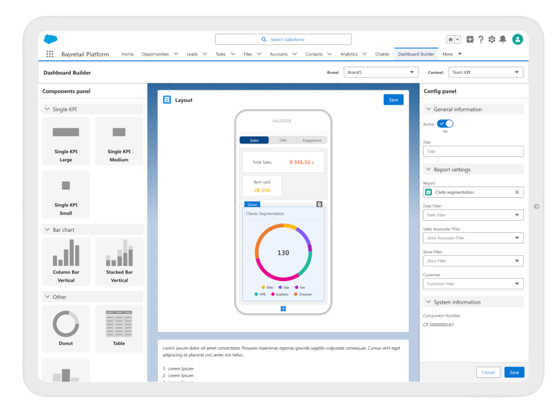Open the Customer Filter dropdown
The height and width of the screenshot is (413, 559).
[473, 284]
